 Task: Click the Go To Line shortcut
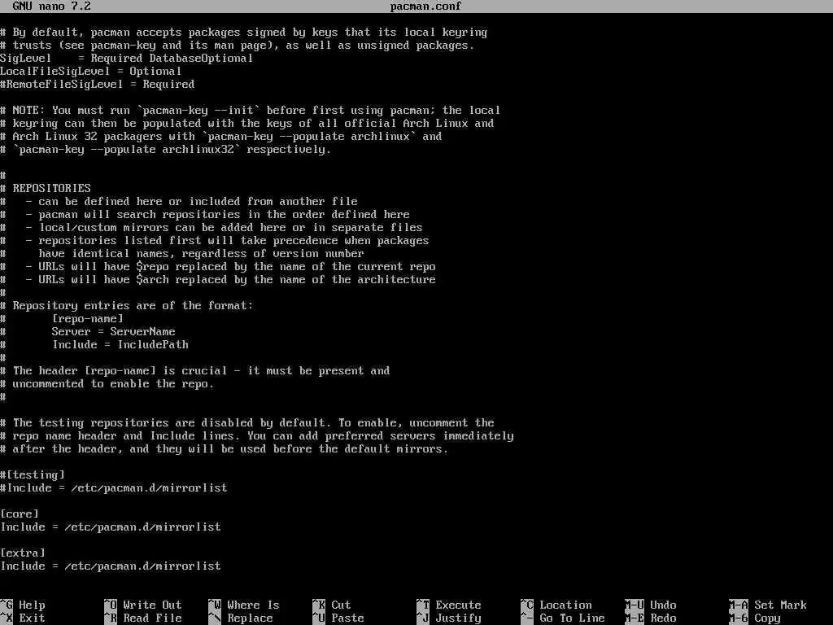pyautogui.click(x=563, y=618)
